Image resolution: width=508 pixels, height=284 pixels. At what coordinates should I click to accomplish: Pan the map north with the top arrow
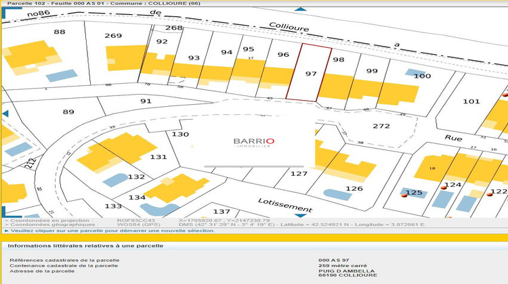300,9
